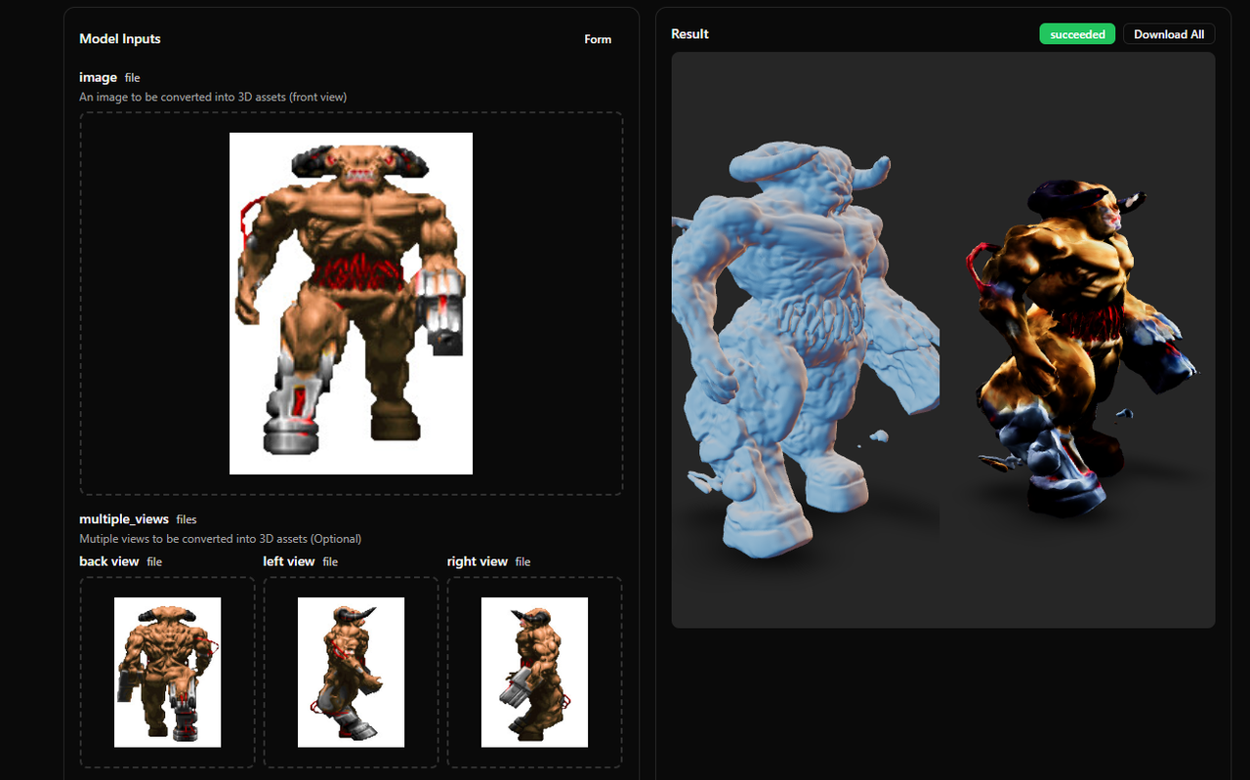Click the 'back view' label

coord(109,561)
